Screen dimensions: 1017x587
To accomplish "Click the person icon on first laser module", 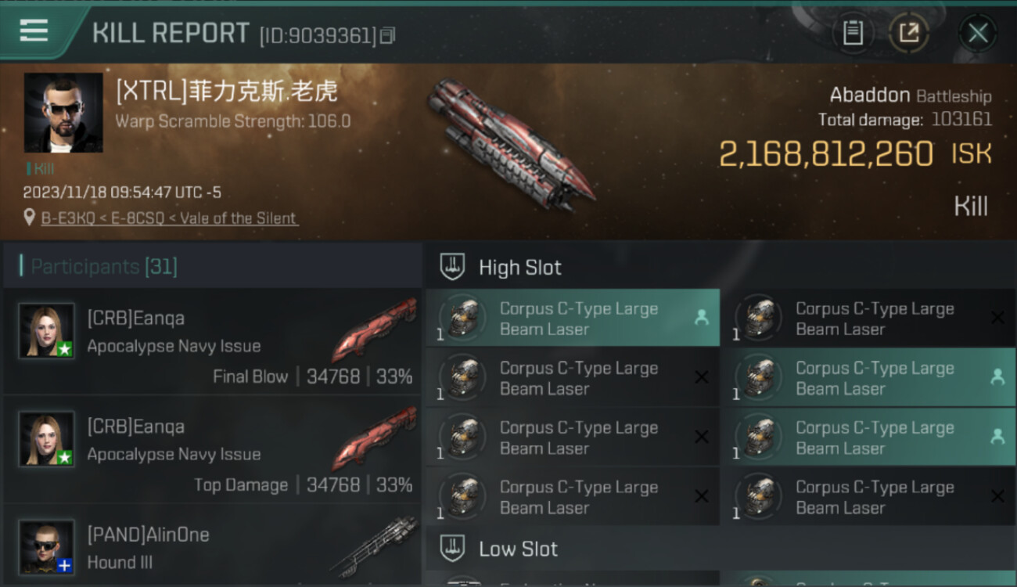I will [x=702, y=317].
